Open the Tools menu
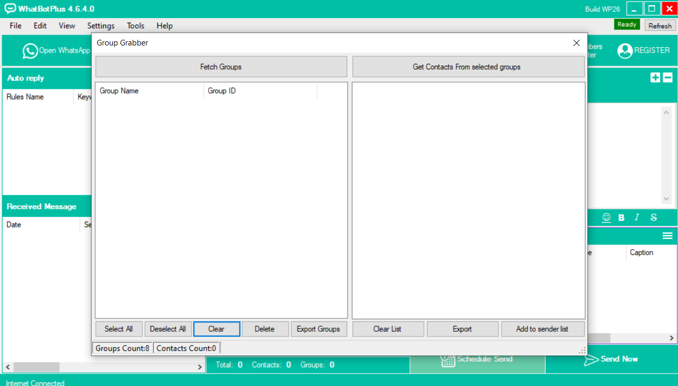Image resolution: width=678 pixels, height=386 pixels. pos(136,26)
